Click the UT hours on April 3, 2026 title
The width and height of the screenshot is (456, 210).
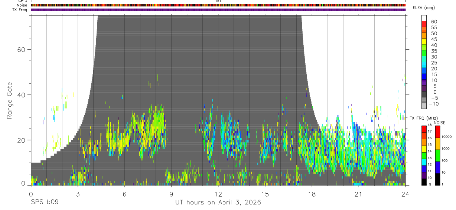point(218,203)
